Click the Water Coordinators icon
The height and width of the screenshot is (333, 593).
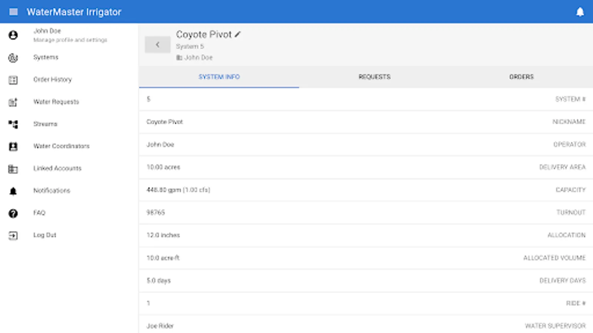[13, 146]
